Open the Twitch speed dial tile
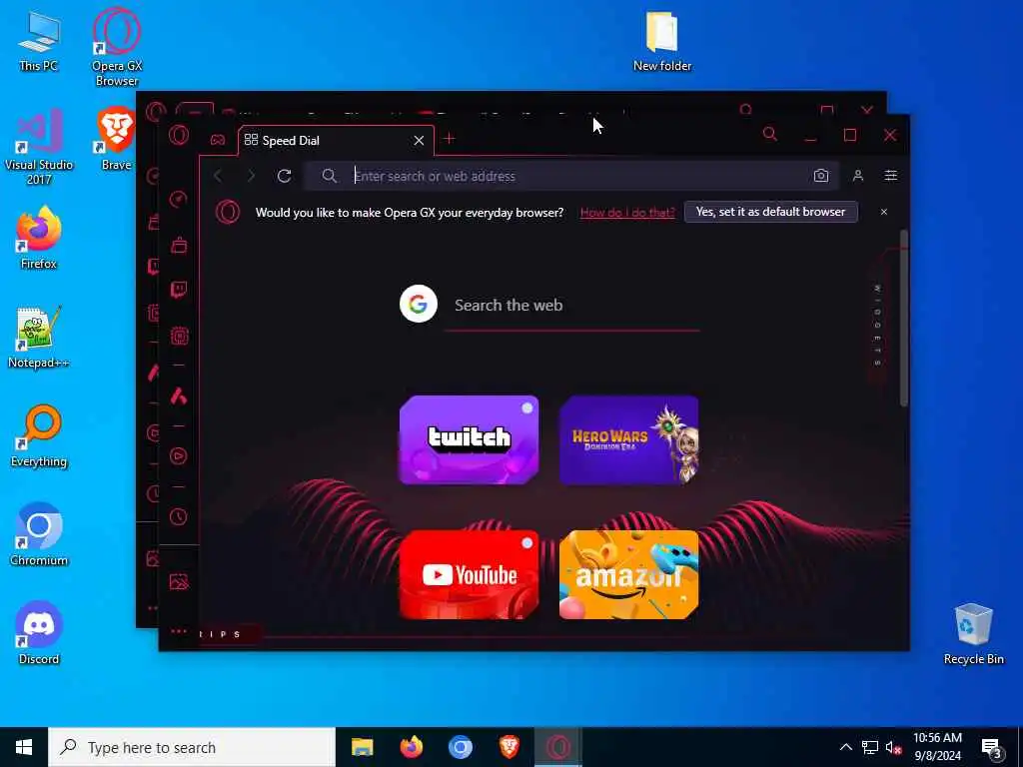This screenshot has width=1023, height=767. (x=470, y=439)
